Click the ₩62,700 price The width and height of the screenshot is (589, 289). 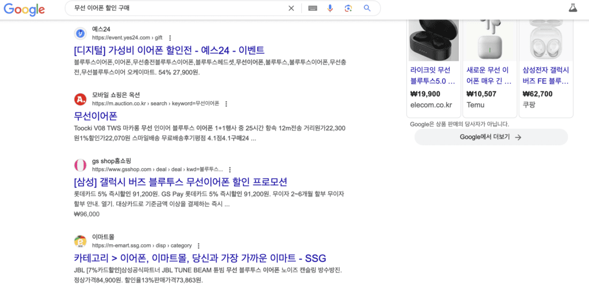(538, 94)
